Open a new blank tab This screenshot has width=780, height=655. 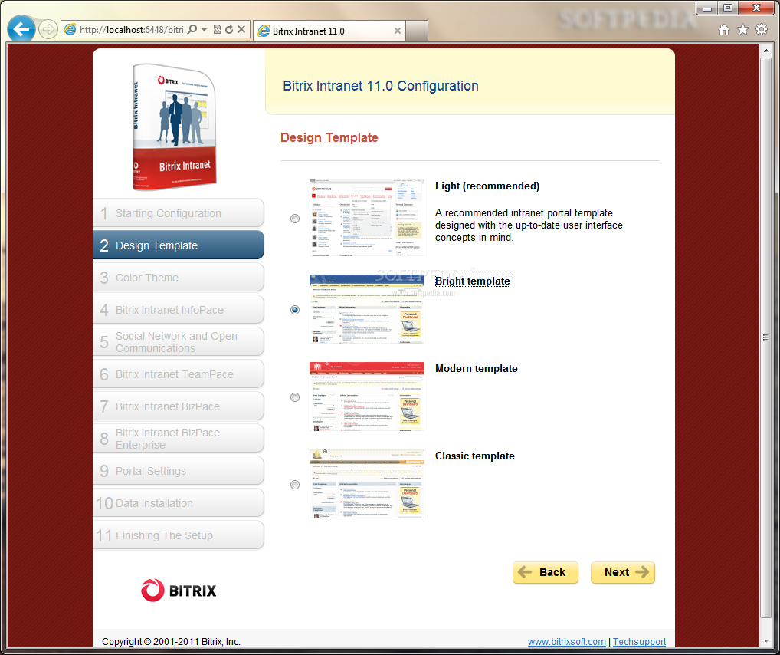(x=417, y=31)
